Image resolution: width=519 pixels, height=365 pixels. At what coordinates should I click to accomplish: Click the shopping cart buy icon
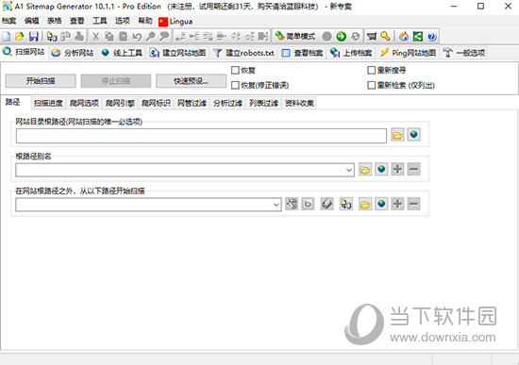coord(372,36)
